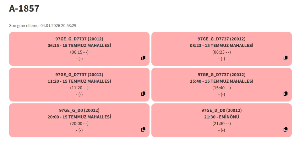Click the 97GE_G_D0 (20012) route code
300x146 pixels.
79,110
